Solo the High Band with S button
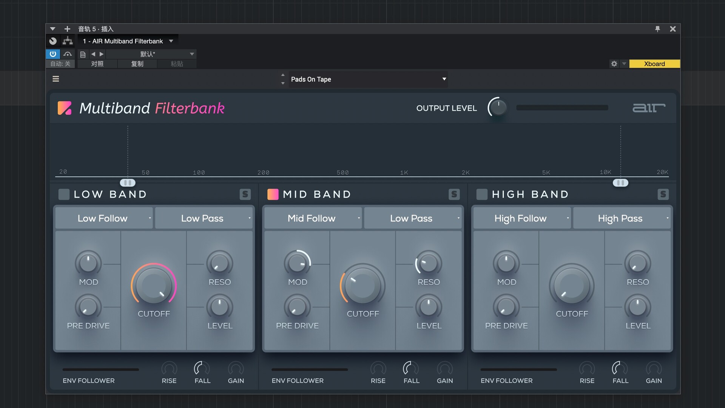The image size is (725, 408). (663, 194)
